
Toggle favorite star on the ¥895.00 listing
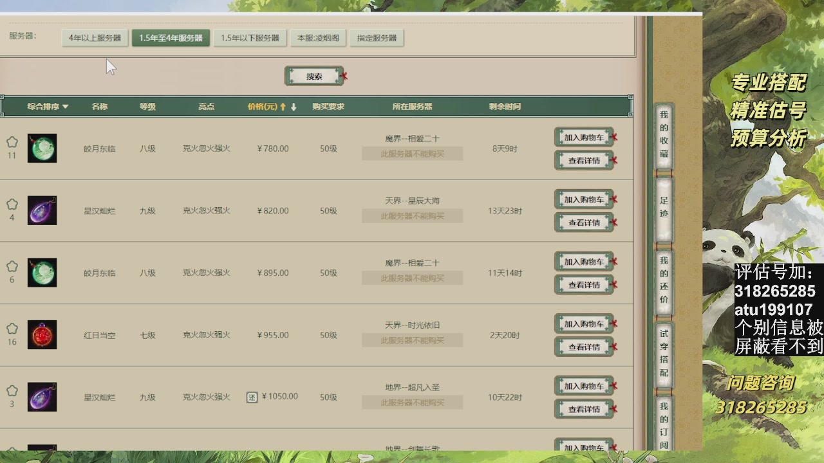tap(12, 266)
